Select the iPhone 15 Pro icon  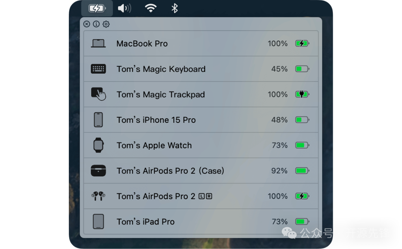pyautogui.click(x=98, y=120)
